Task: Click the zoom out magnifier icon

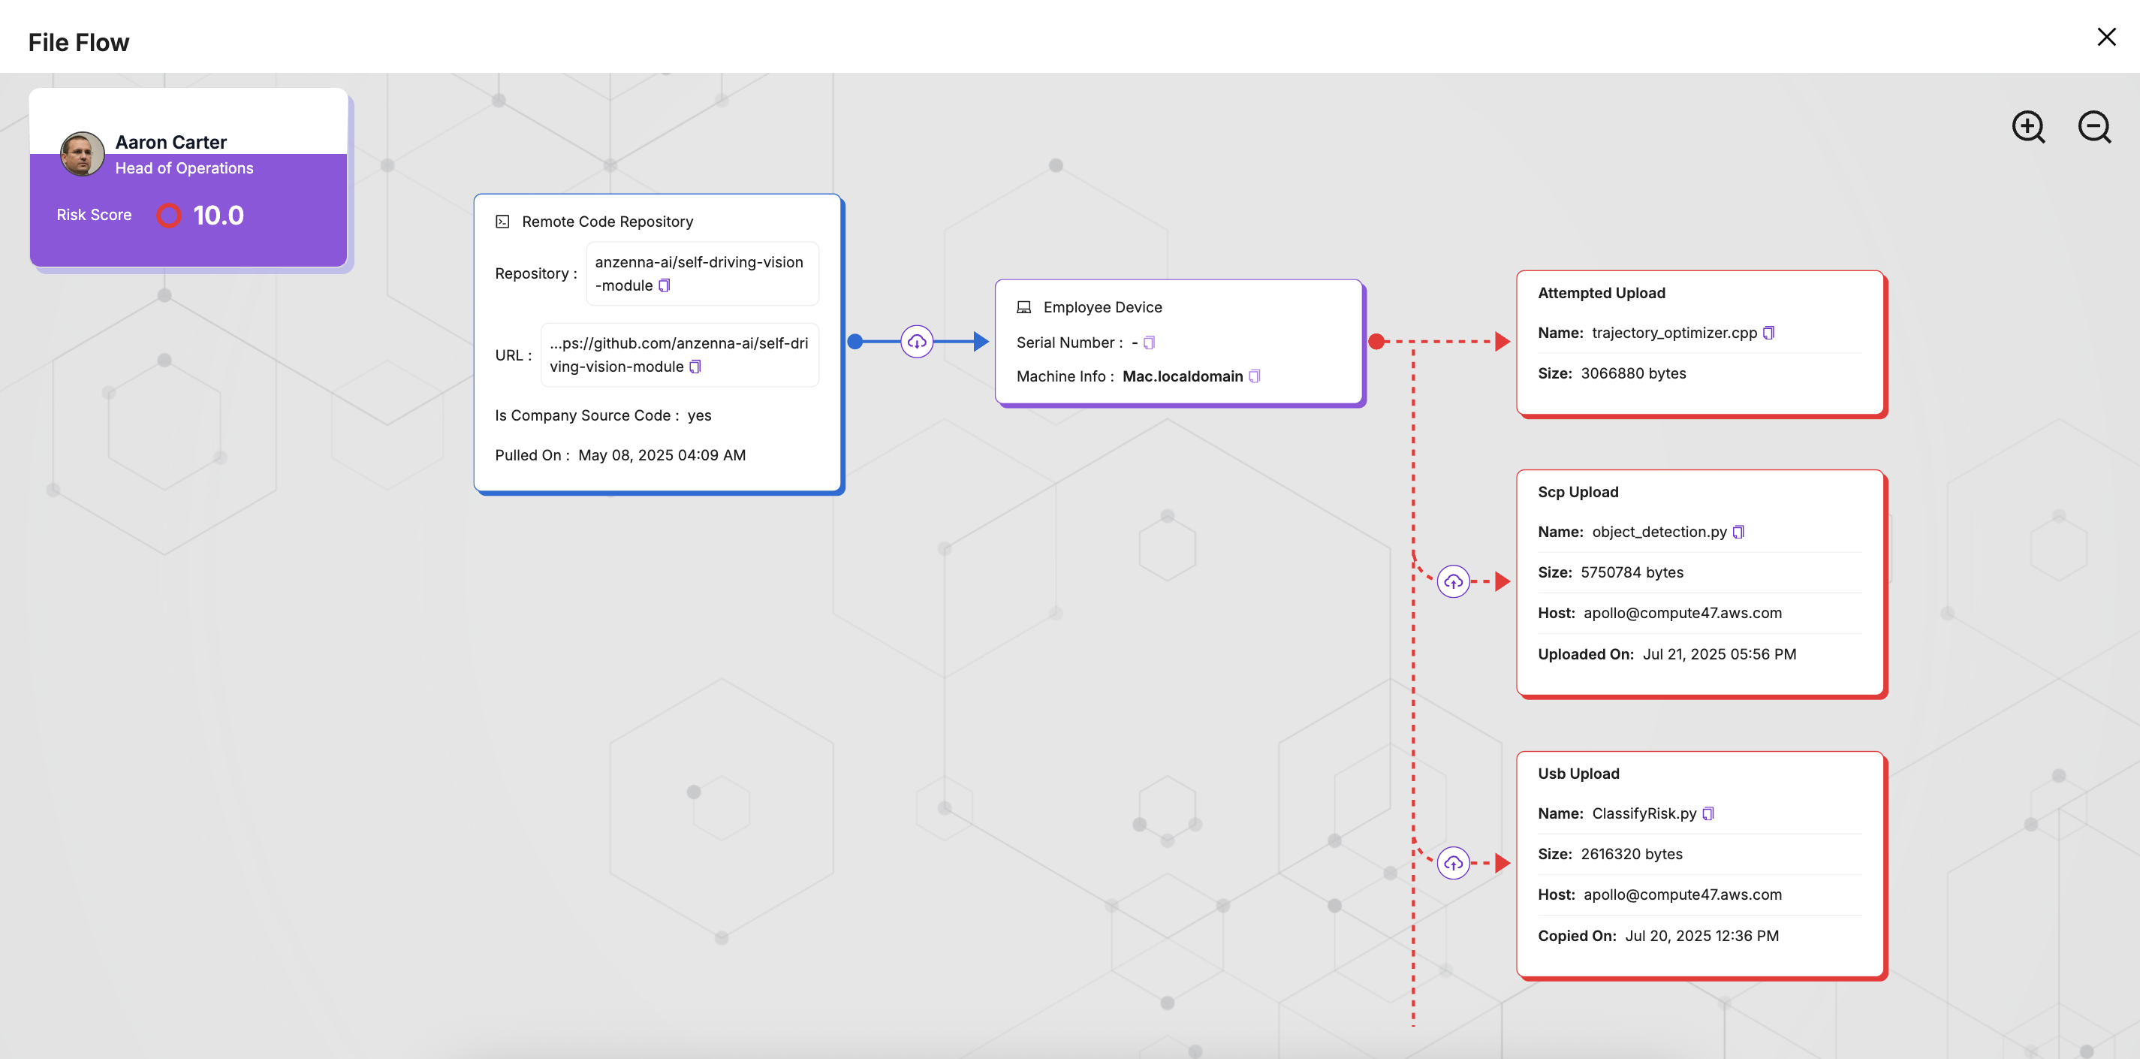Action: [2094, 127]
